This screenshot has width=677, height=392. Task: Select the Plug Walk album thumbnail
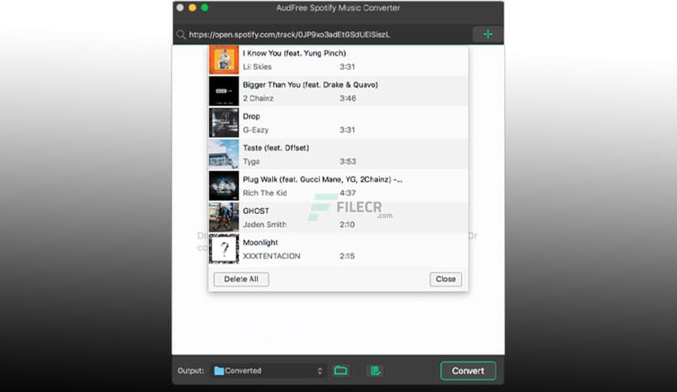tap(224, 185)
